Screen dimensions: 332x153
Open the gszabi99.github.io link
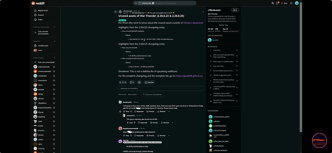[x=189, y=76]
